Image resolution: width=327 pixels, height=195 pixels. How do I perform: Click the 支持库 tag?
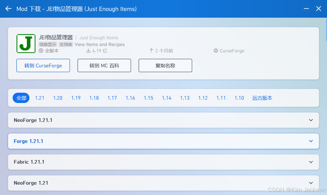(66, 44)
